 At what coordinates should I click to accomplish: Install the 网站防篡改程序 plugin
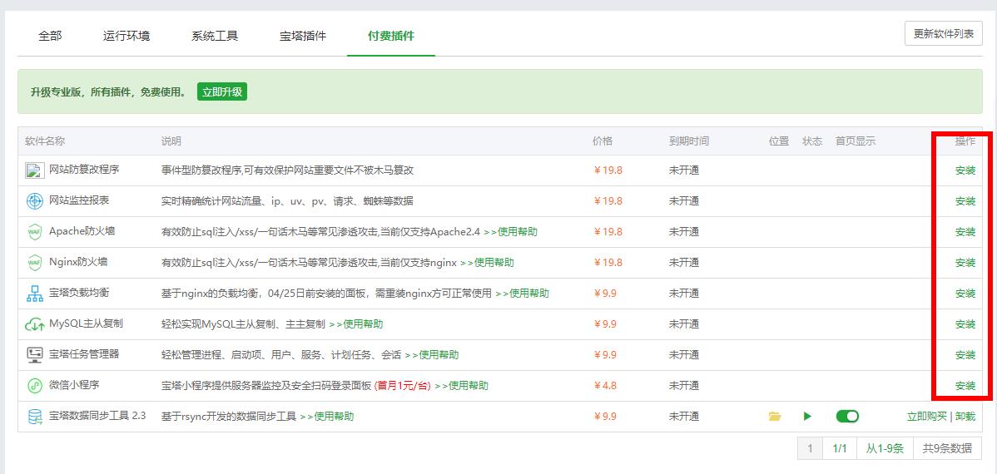(x=965, y=170)
